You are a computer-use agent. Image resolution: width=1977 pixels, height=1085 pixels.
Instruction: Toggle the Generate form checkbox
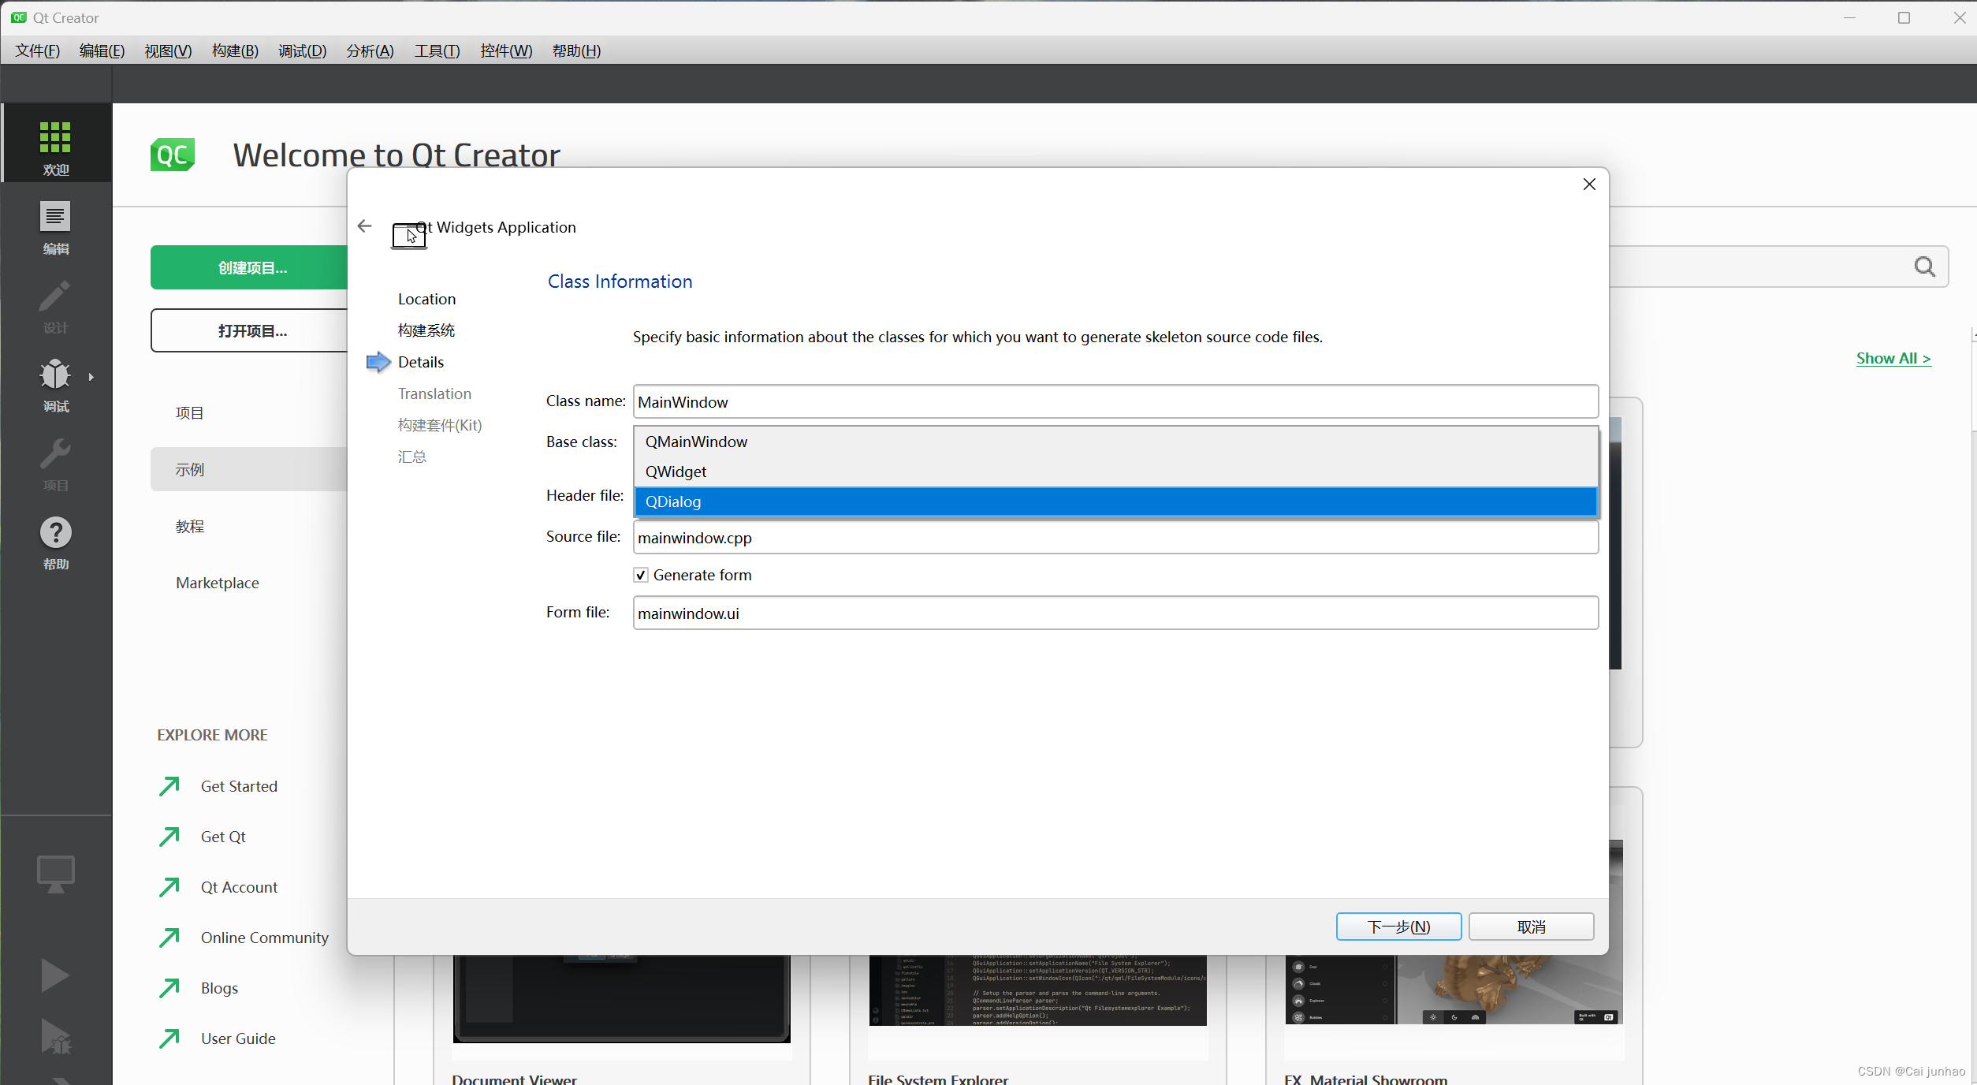pyautogui.click(x=641, y=575)
